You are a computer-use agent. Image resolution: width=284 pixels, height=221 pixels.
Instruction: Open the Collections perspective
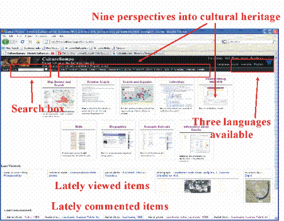click(177, 82)
